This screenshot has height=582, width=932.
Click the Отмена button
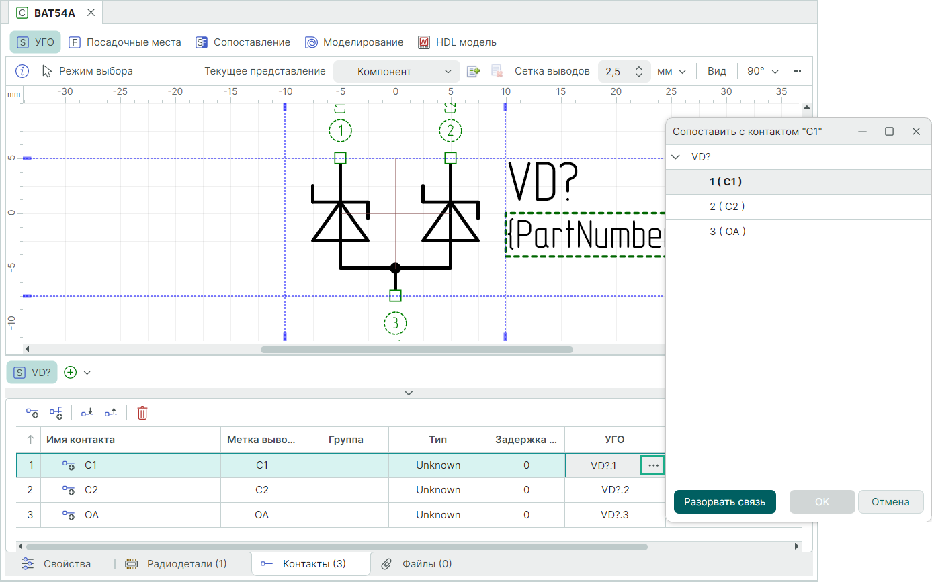pos(890,502)
